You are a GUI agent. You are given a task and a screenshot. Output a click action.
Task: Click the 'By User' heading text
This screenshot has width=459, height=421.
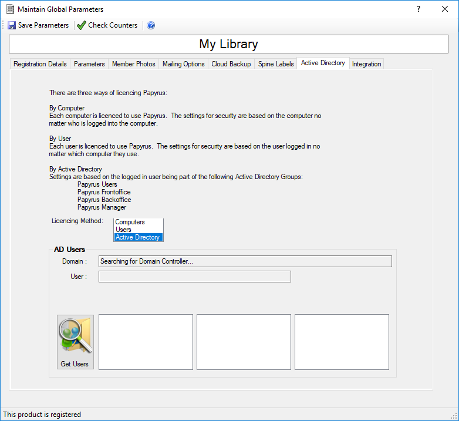point(60,139)
